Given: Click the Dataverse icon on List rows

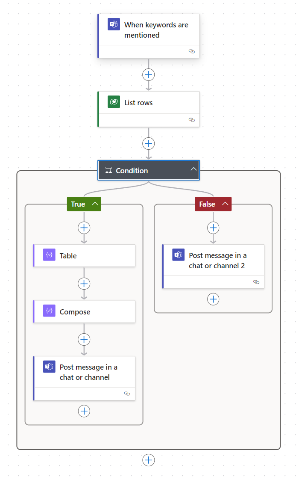Looking at the screenshot, I should [113, 102].
